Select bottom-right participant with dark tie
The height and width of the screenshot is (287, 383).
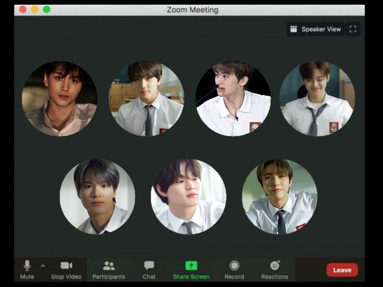[279, 197]
